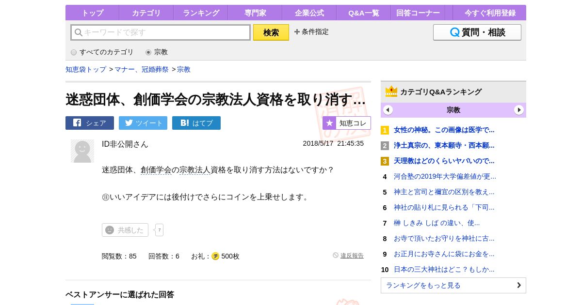Share the question on Facebook
The width and height of the screenshot is (582, 305).
point(90,123)
